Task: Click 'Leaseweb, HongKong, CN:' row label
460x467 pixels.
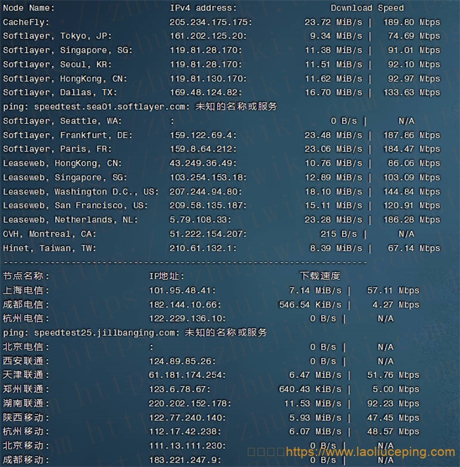Action: [63, 163]
